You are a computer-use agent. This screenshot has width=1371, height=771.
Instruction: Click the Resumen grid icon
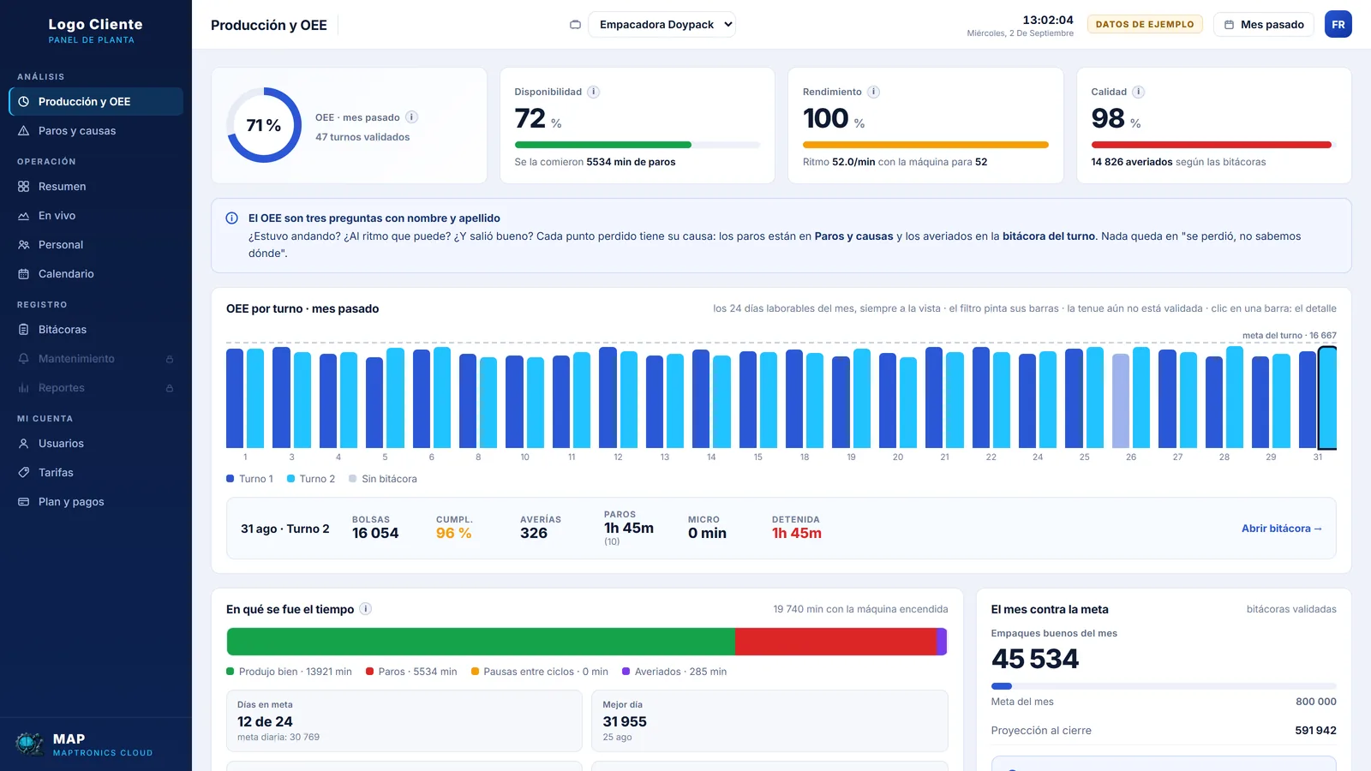coord(24,187)
